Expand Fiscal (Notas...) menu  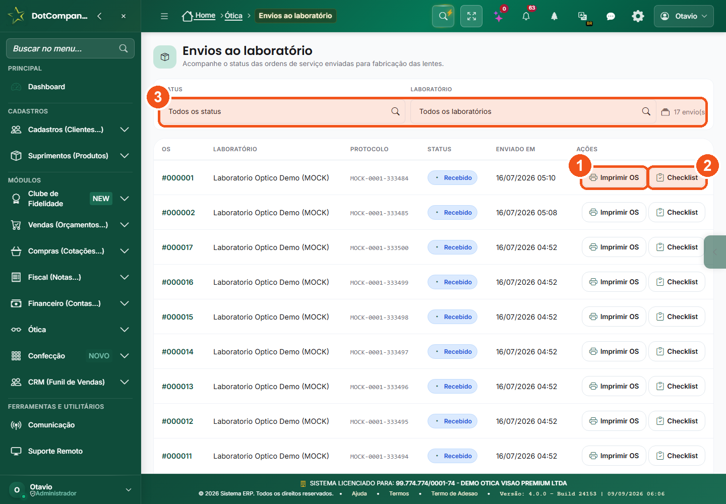coord(70,277)
